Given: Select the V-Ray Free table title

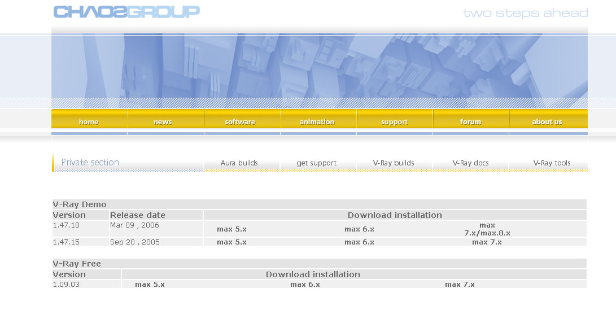Looking at the screenshot, I should click(x=77, y=264).
